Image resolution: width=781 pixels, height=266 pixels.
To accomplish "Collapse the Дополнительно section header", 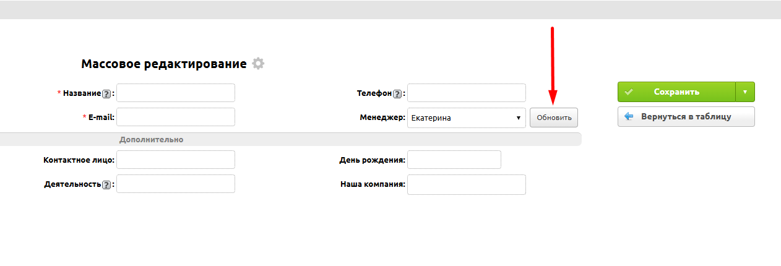I will click(x=151, y=140).
